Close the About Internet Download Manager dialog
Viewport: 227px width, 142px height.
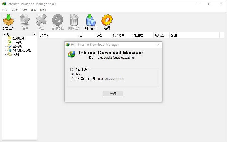pos(158,45)
